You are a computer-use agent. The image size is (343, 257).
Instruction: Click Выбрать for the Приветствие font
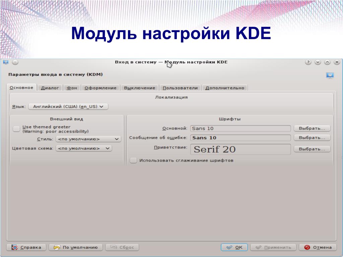312,149
